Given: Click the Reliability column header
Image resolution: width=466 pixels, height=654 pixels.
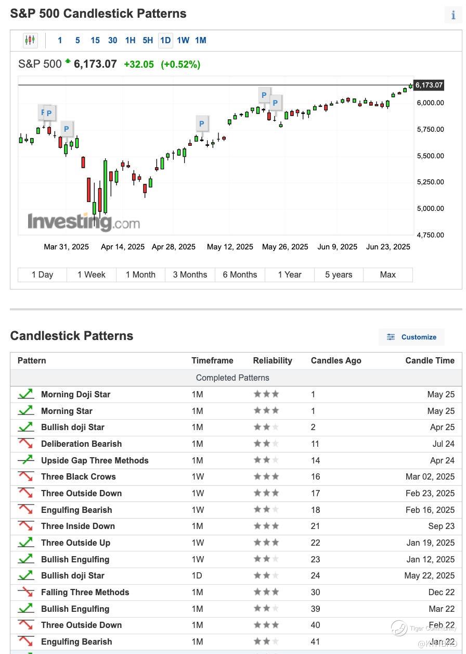Looking at the screenshot, I should pos(273,360).
